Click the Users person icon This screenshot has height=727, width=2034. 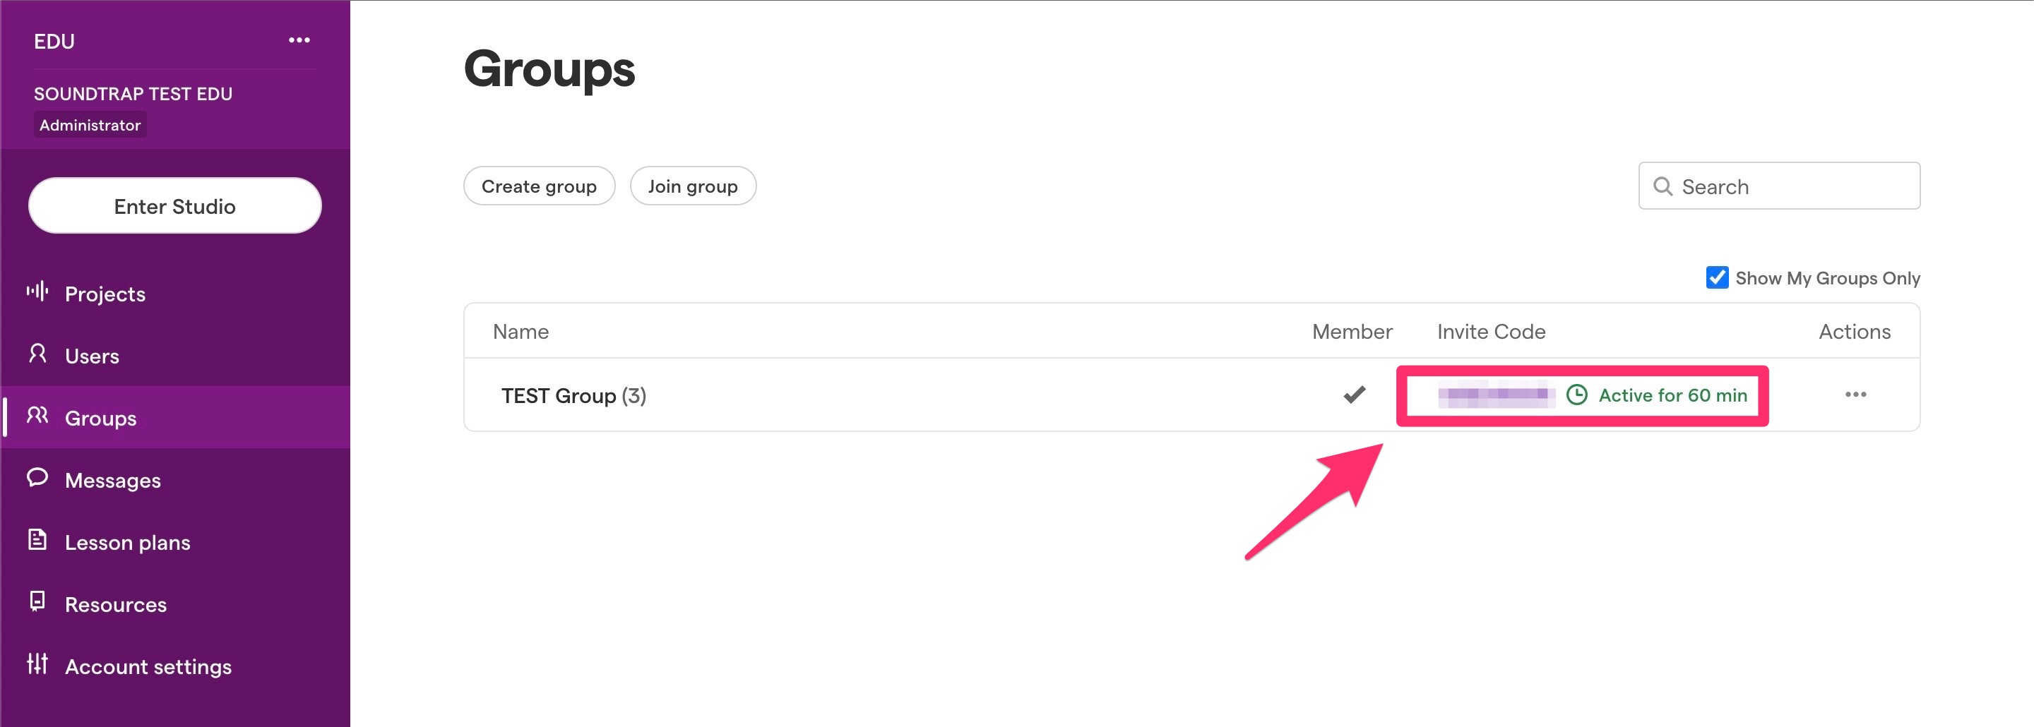[x=37, y=354]
